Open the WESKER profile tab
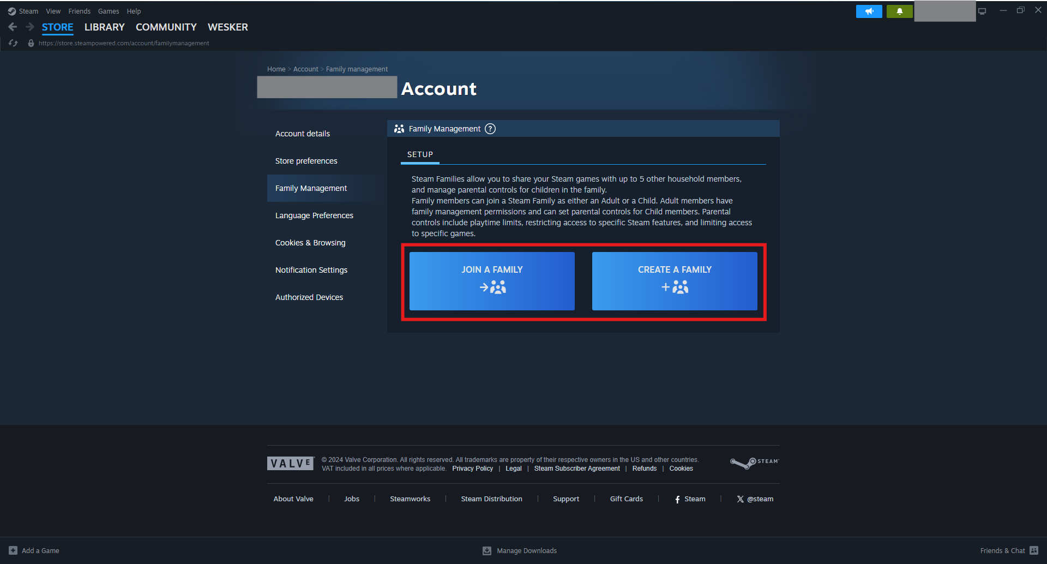Viewport: 1047px width, 564px height. tap(228, 27)
